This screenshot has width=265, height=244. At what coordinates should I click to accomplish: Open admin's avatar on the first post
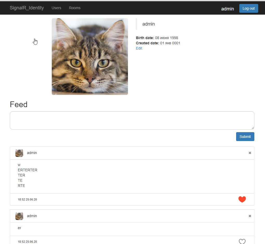point(19,153)
